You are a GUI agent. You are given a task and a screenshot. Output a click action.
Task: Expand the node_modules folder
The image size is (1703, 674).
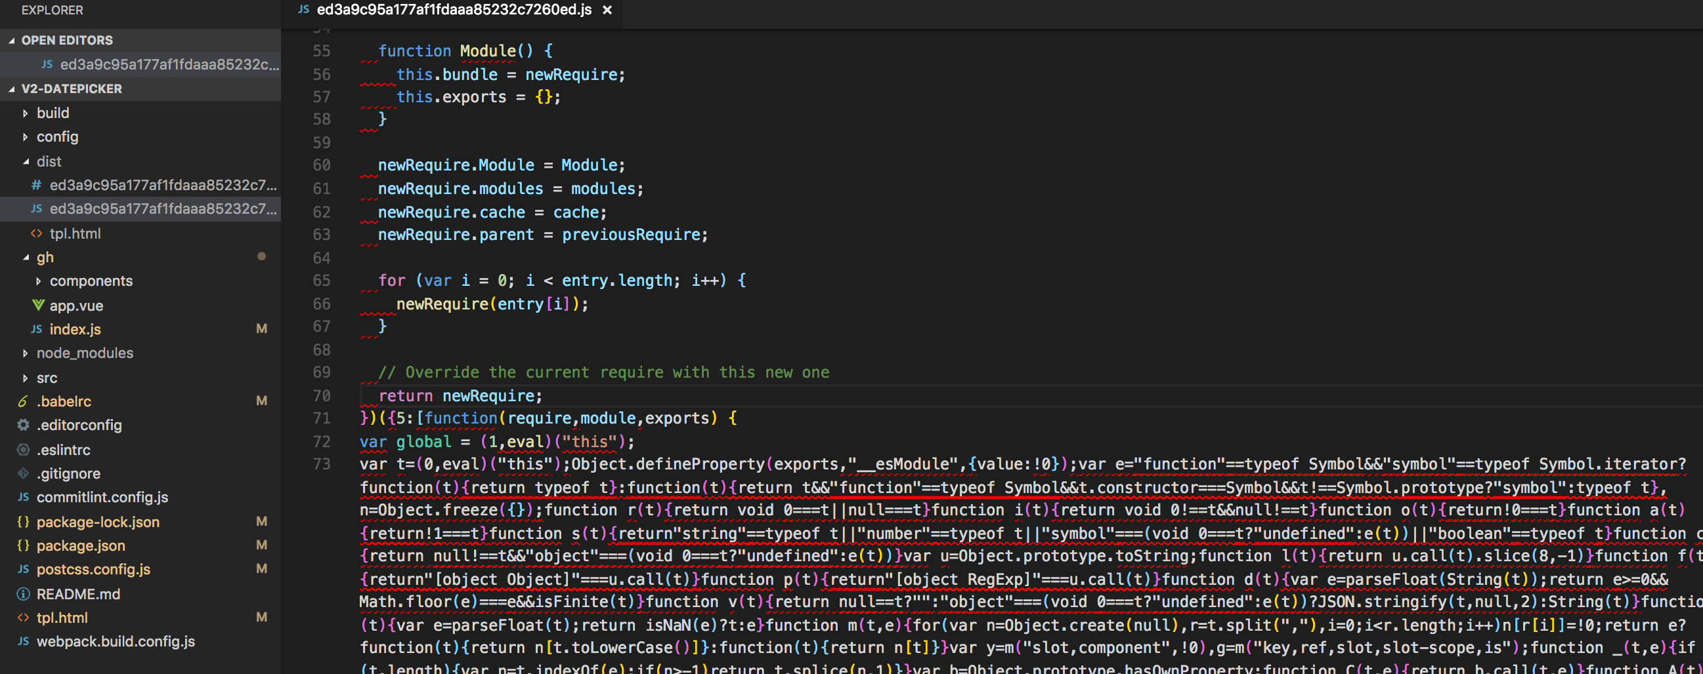point(25,353)
